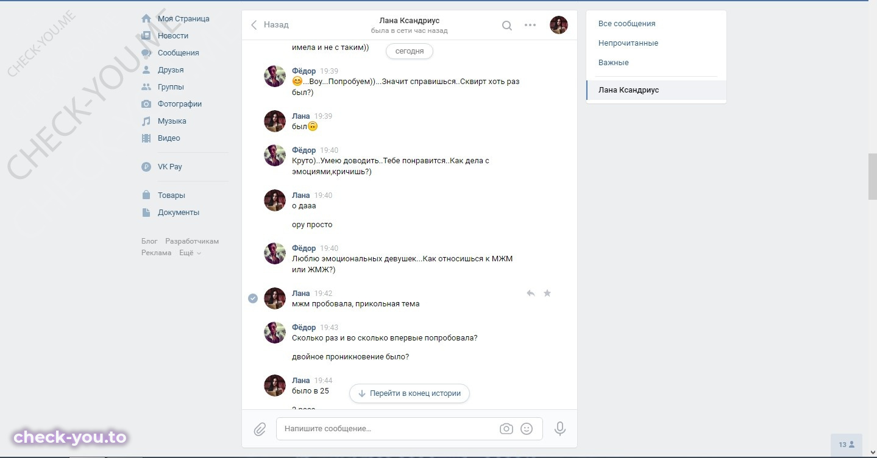Mark the 19:42 message as important with star

tap(547, 294)
